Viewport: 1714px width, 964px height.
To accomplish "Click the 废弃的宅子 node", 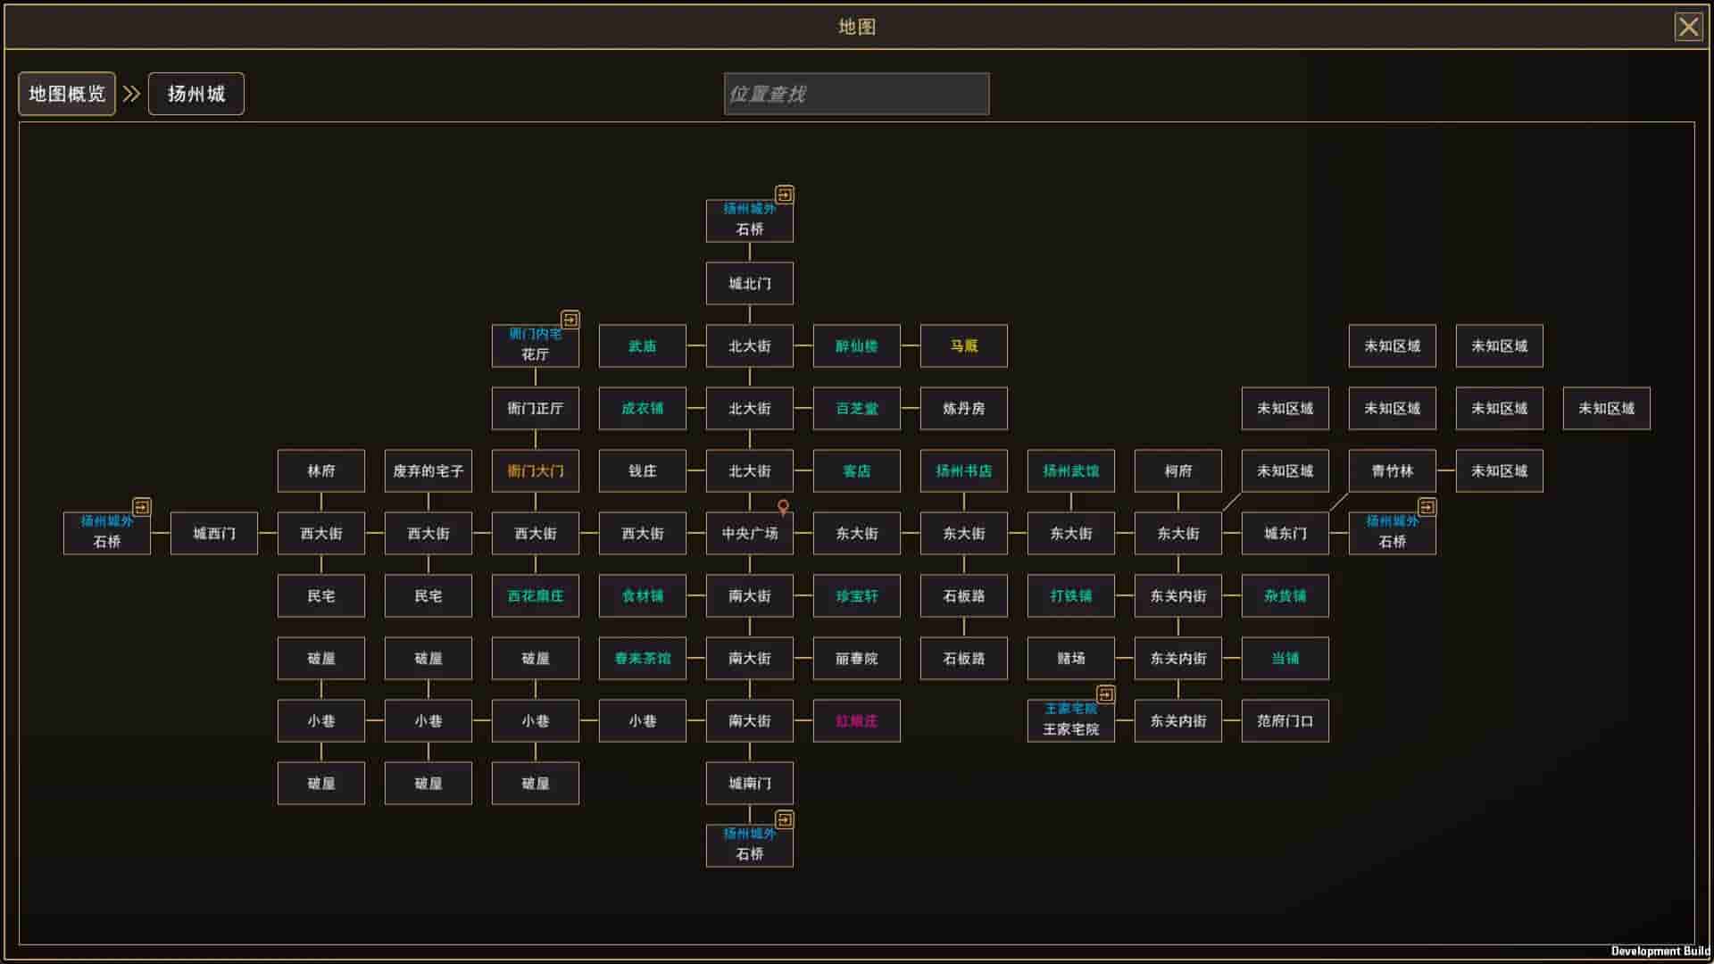I will 428,471.
